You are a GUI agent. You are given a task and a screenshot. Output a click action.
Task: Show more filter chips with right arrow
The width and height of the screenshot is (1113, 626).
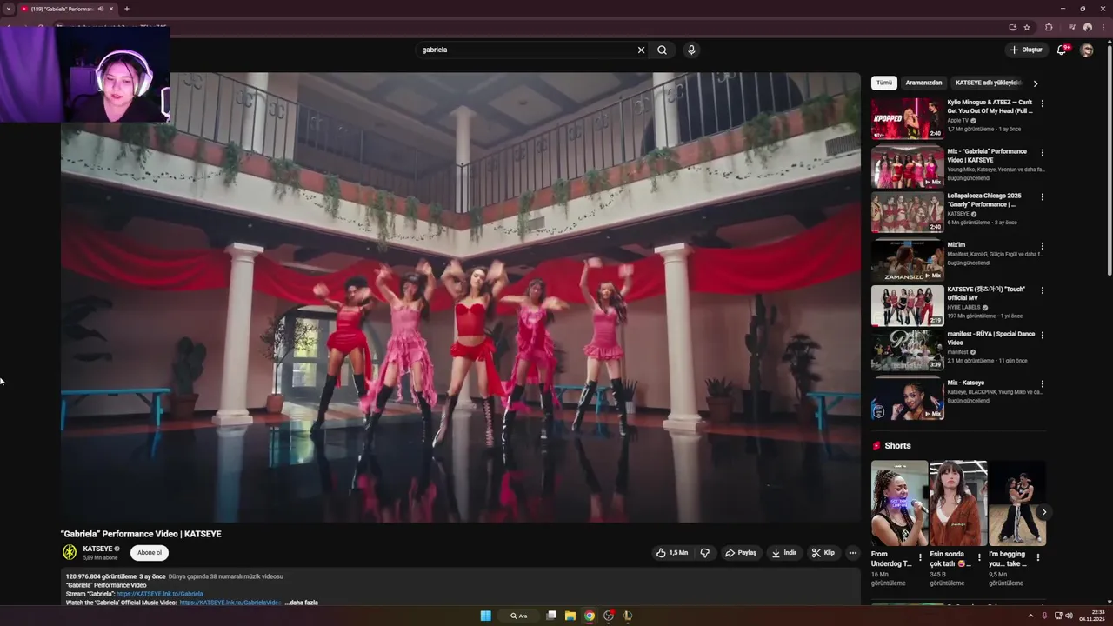click(x=1036, y=83)
